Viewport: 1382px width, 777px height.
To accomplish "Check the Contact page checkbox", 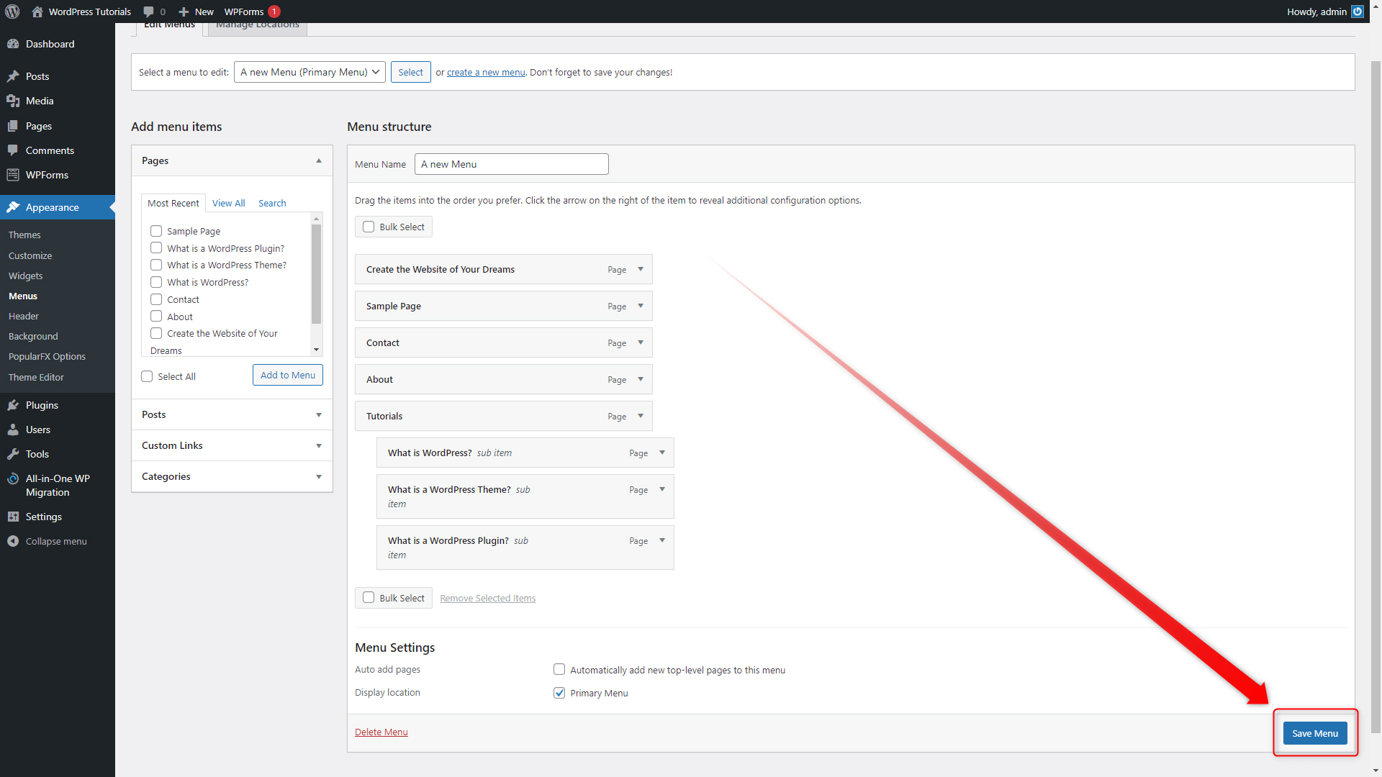I will click(156, 299).
